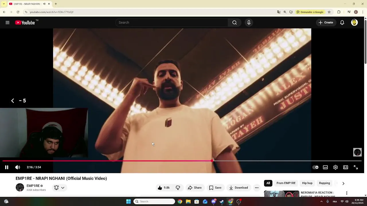This screenshot has width=367, height=206.
Task: Click the Create button
Action: point(326,23)
